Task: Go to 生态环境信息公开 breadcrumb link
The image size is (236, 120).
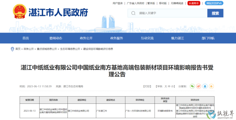Action: click(70, 49)
